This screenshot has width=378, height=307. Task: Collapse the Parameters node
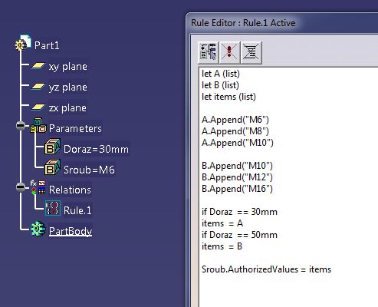pyautogui.click(x=21, y=126)
